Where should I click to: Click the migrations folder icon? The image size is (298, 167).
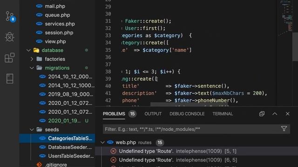tap(39, 68)
